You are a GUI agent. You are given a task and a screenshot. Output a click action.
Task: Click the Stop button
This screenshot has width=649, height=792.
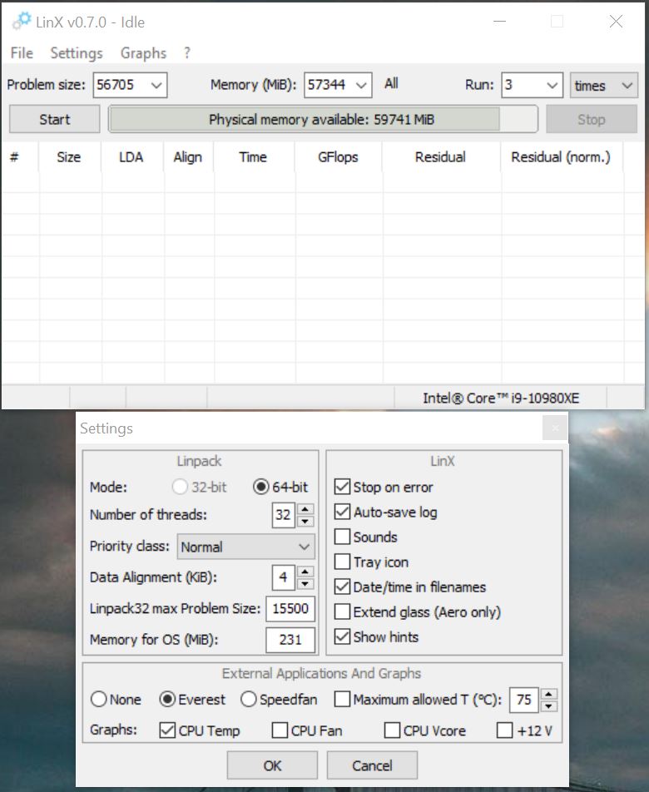[592, 120]
